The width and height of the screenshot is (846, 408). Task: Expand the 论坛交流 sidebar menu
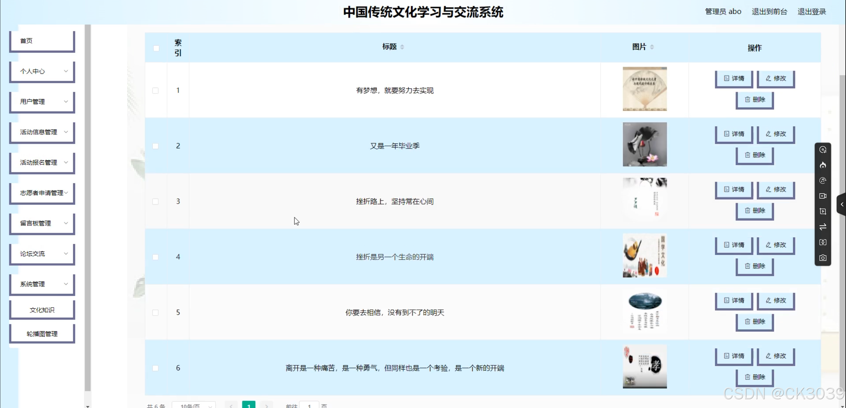[x=42, y=254]
